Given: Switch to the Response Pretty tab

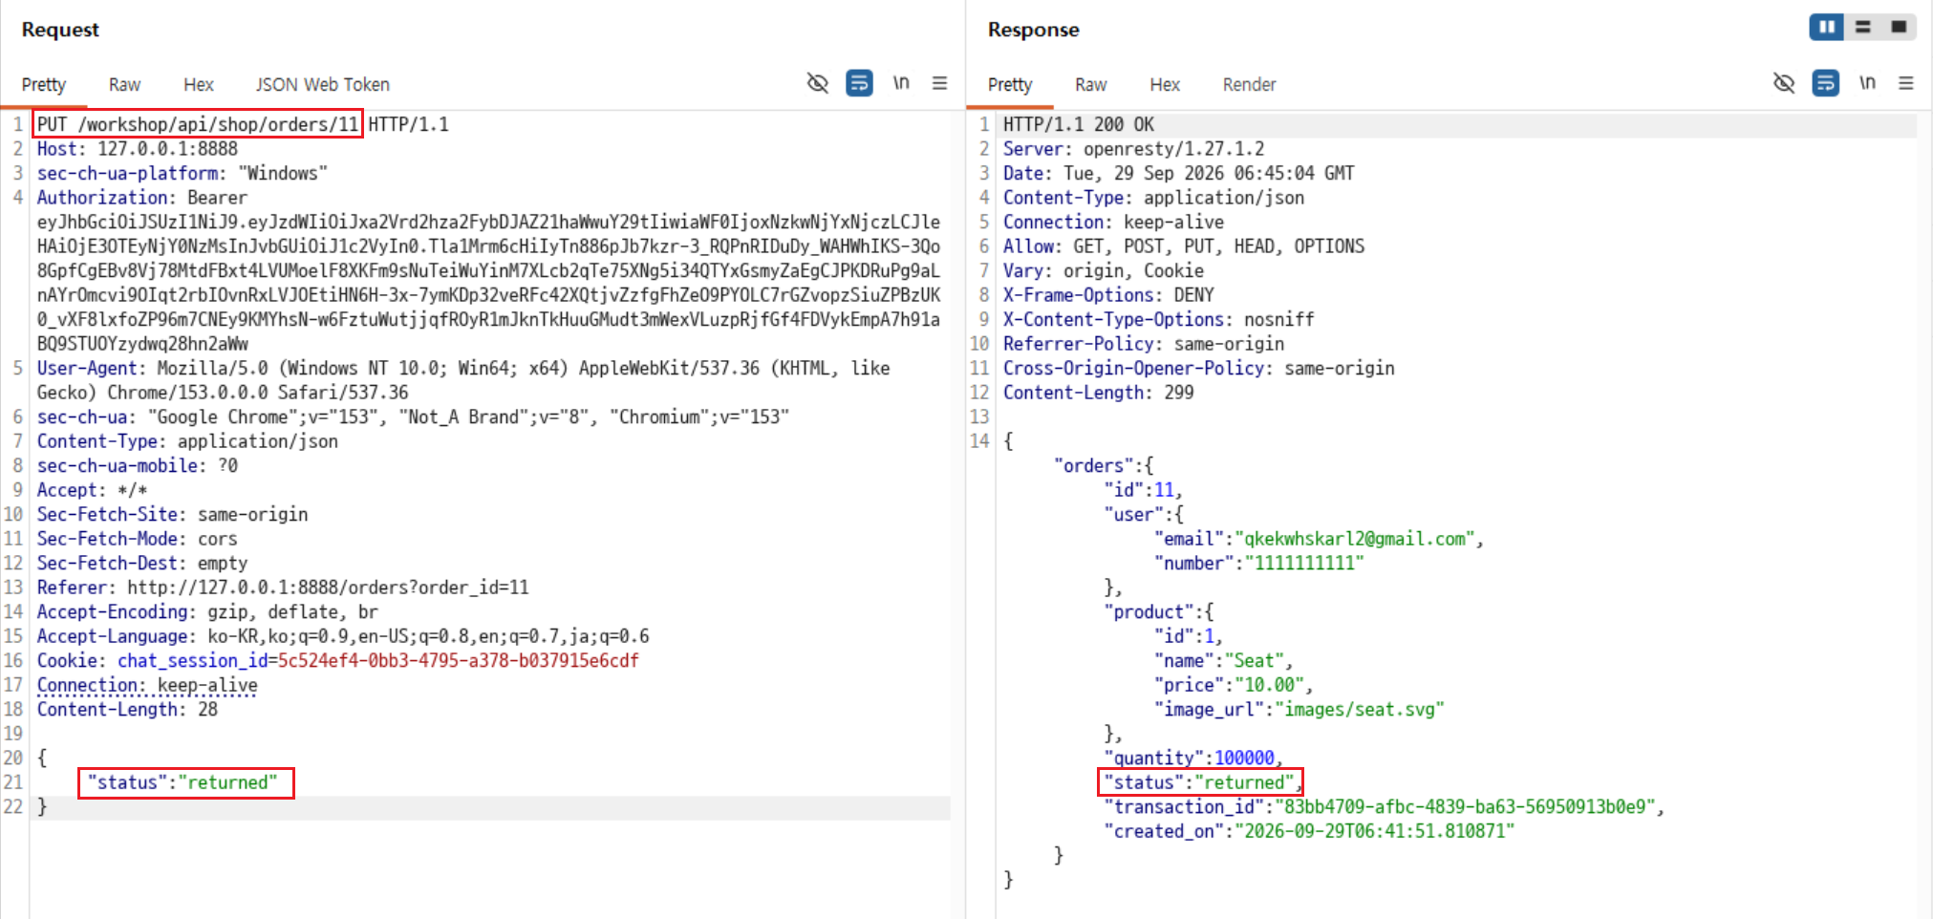Looking at the screenshot, I should [x=1010, y=85].
